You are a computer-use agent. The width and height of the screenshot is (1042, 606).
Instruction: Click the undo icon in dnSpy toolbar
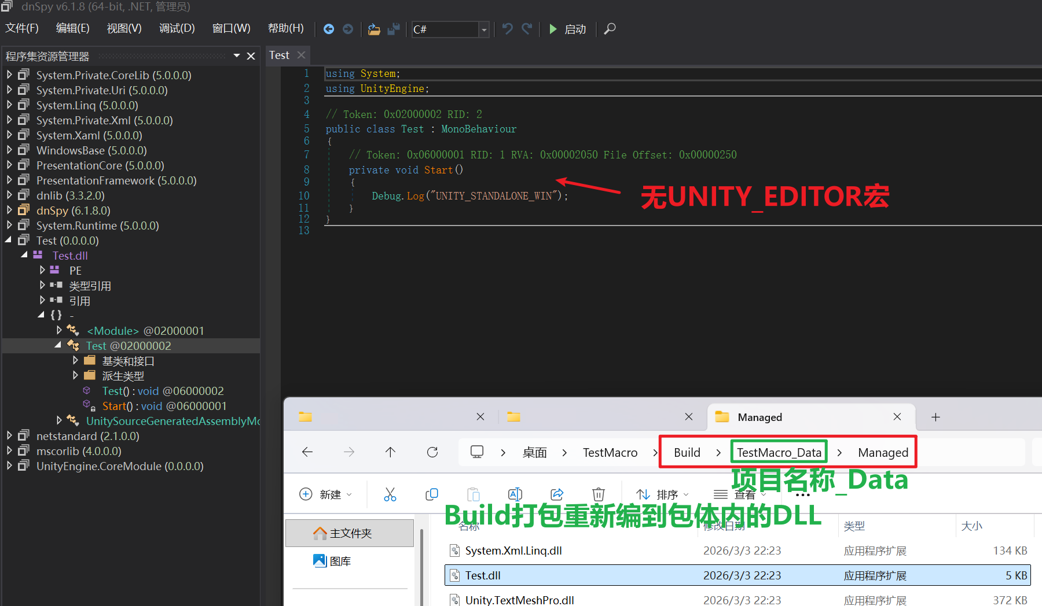pyautogui.click(x=507, y=29)
